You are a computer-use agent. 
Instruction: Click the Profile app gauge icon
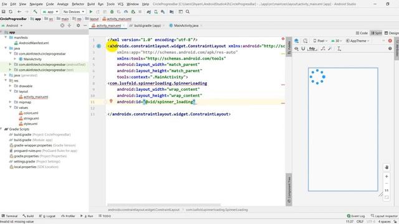click(x=126, y=12)
